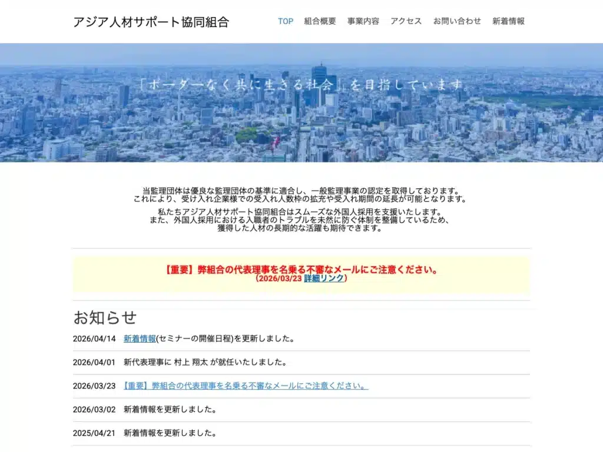Follow the 詳細リンク in the yellow notice
The height and width of the screenshot is (452, 603).
324,278
